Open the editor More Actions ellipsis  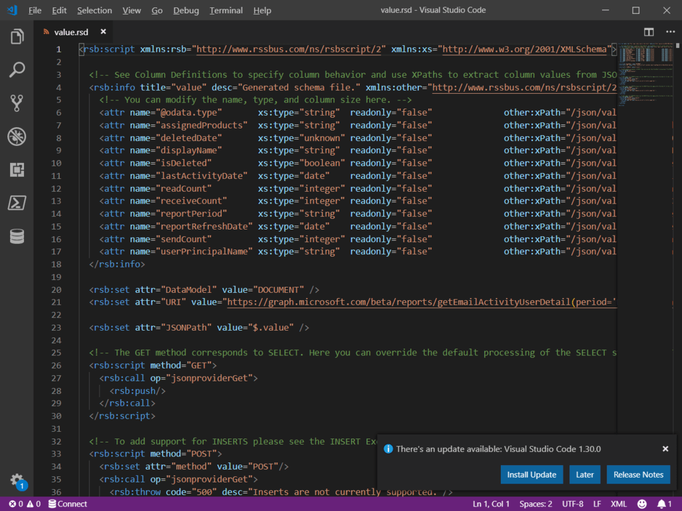pos(670,32)
